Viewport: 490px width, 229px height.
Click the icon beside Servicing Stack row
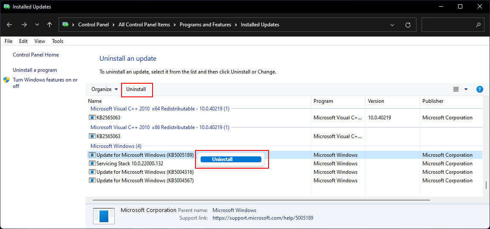(92, 164)
